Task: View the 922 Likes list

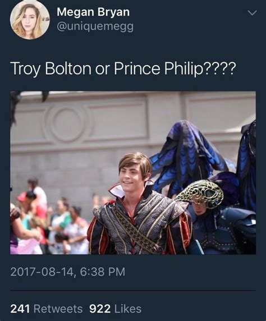Action: (115, 309)
